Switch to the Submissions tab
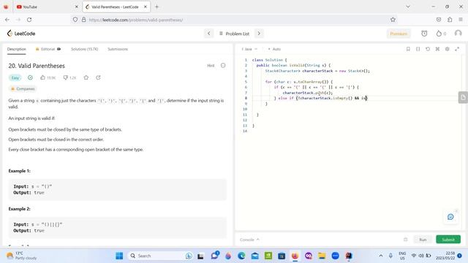Screen dimensions: 468x263 (x=118, y=49)
